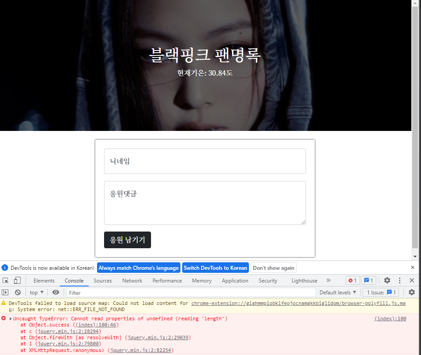Click the textarea resize handle corner

tap(303, 222)
